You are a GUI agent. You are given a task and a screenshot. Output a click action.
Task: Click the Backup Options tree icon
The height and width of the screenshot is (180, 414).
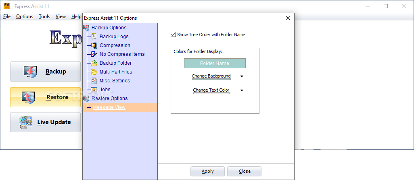click(x=86, y=28)
